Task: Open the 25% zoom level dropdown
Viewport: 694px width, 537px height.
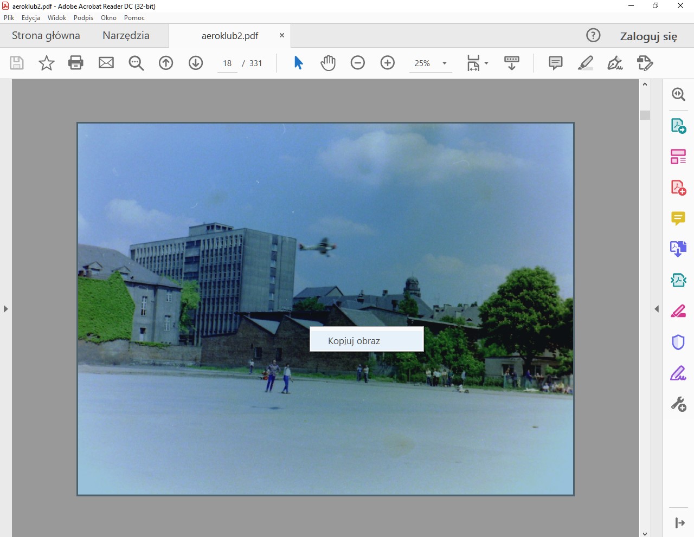Action: [x=445, y=63]
